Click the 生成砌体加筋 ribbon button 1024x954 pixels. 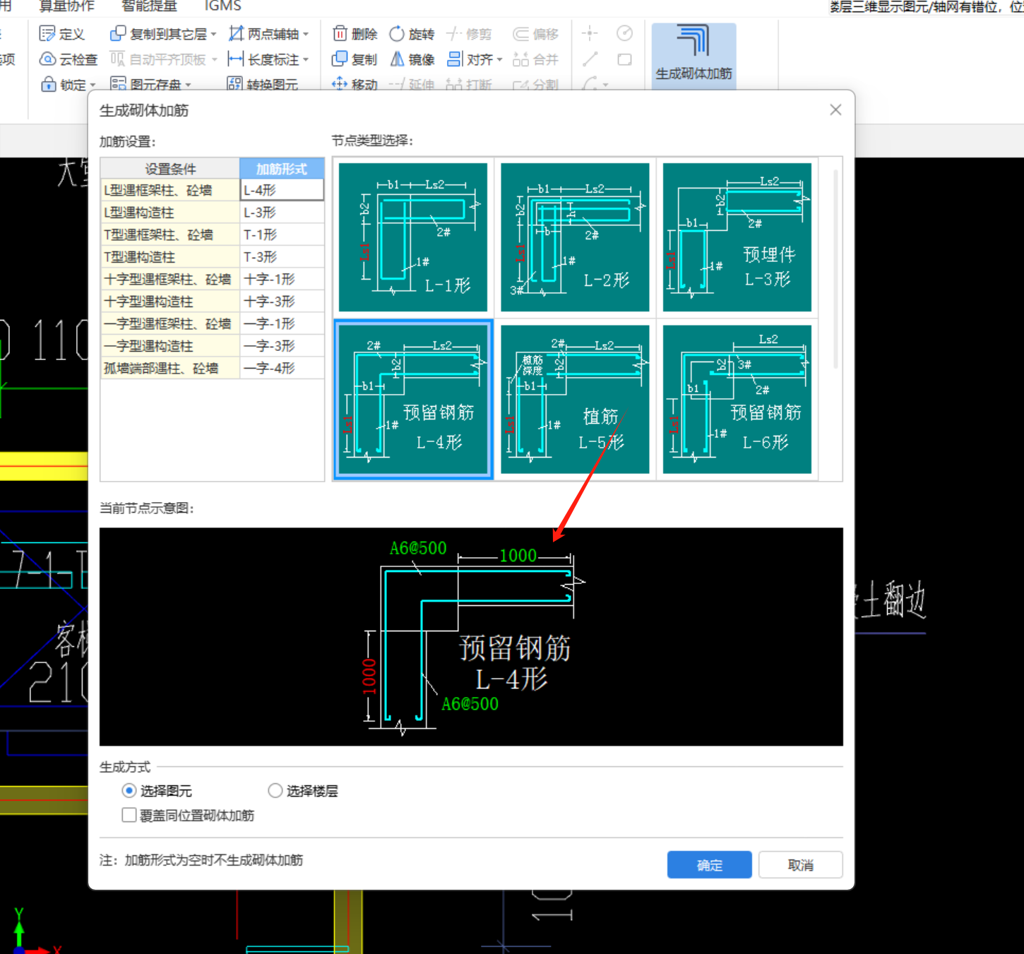point(693,55)
